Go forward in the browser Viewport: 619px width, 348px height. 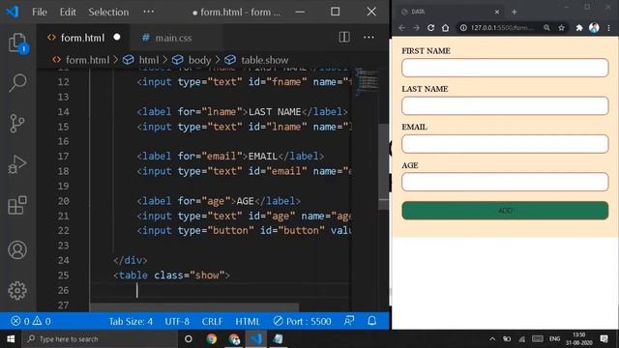point(416,28)
